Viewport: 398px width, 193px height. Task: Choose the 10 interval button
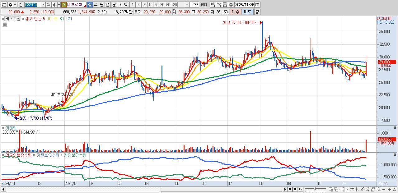(x=150, y=5)
